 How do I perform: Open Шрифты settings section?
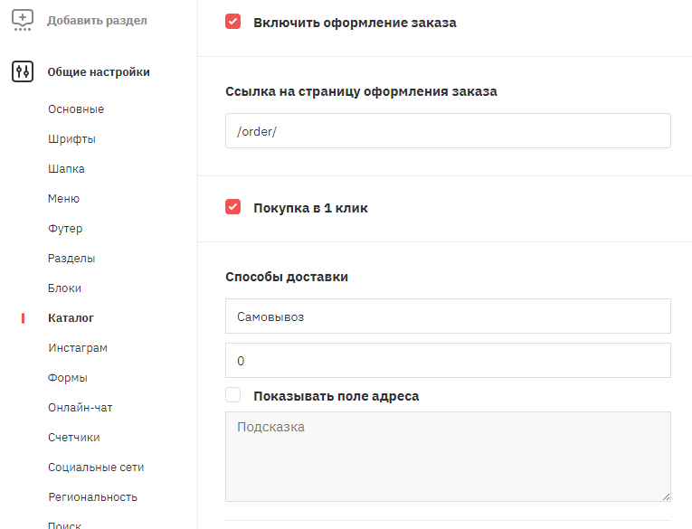point(72,139)
